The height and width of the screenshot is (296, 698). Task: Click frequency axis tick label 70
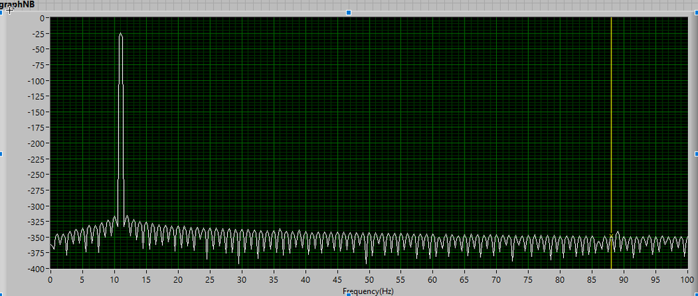pyautogui.click(x=496, y=280)
